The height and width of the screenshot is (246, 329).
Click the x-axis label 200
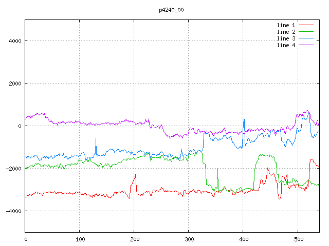point(135,239)
